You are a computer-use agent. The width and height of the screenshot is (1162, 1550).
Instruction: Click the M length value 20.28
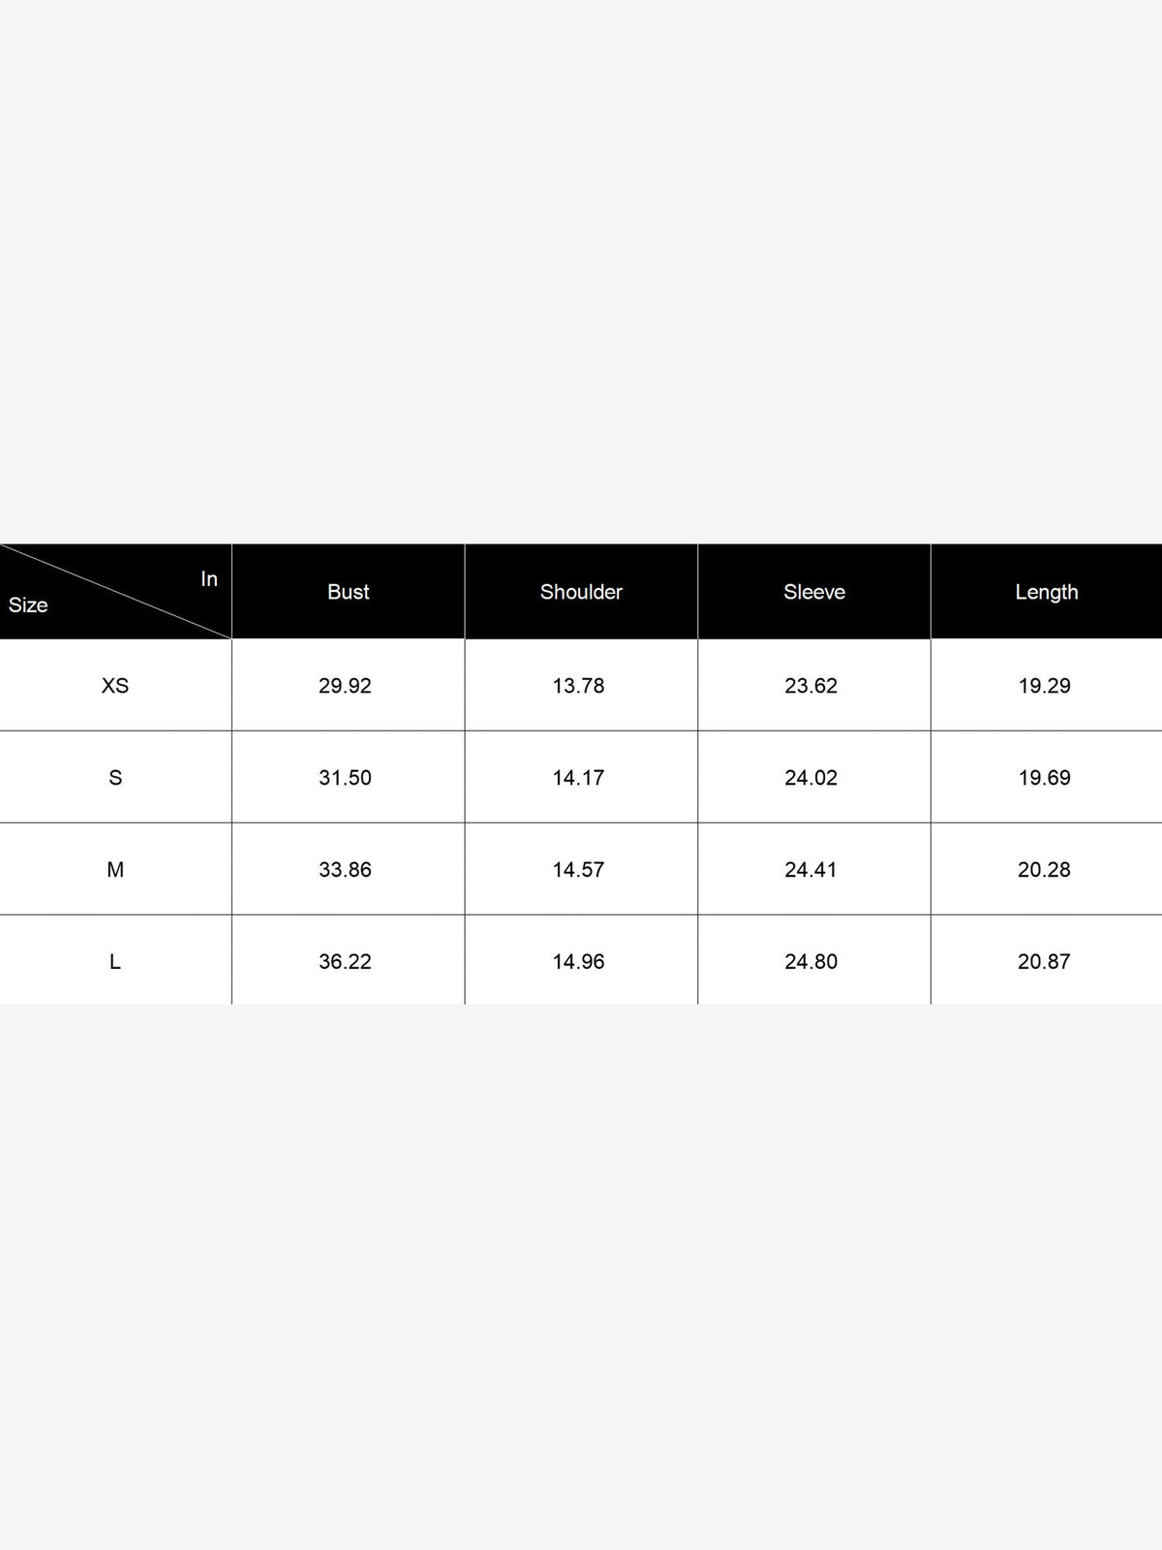tap(1045, 870)
